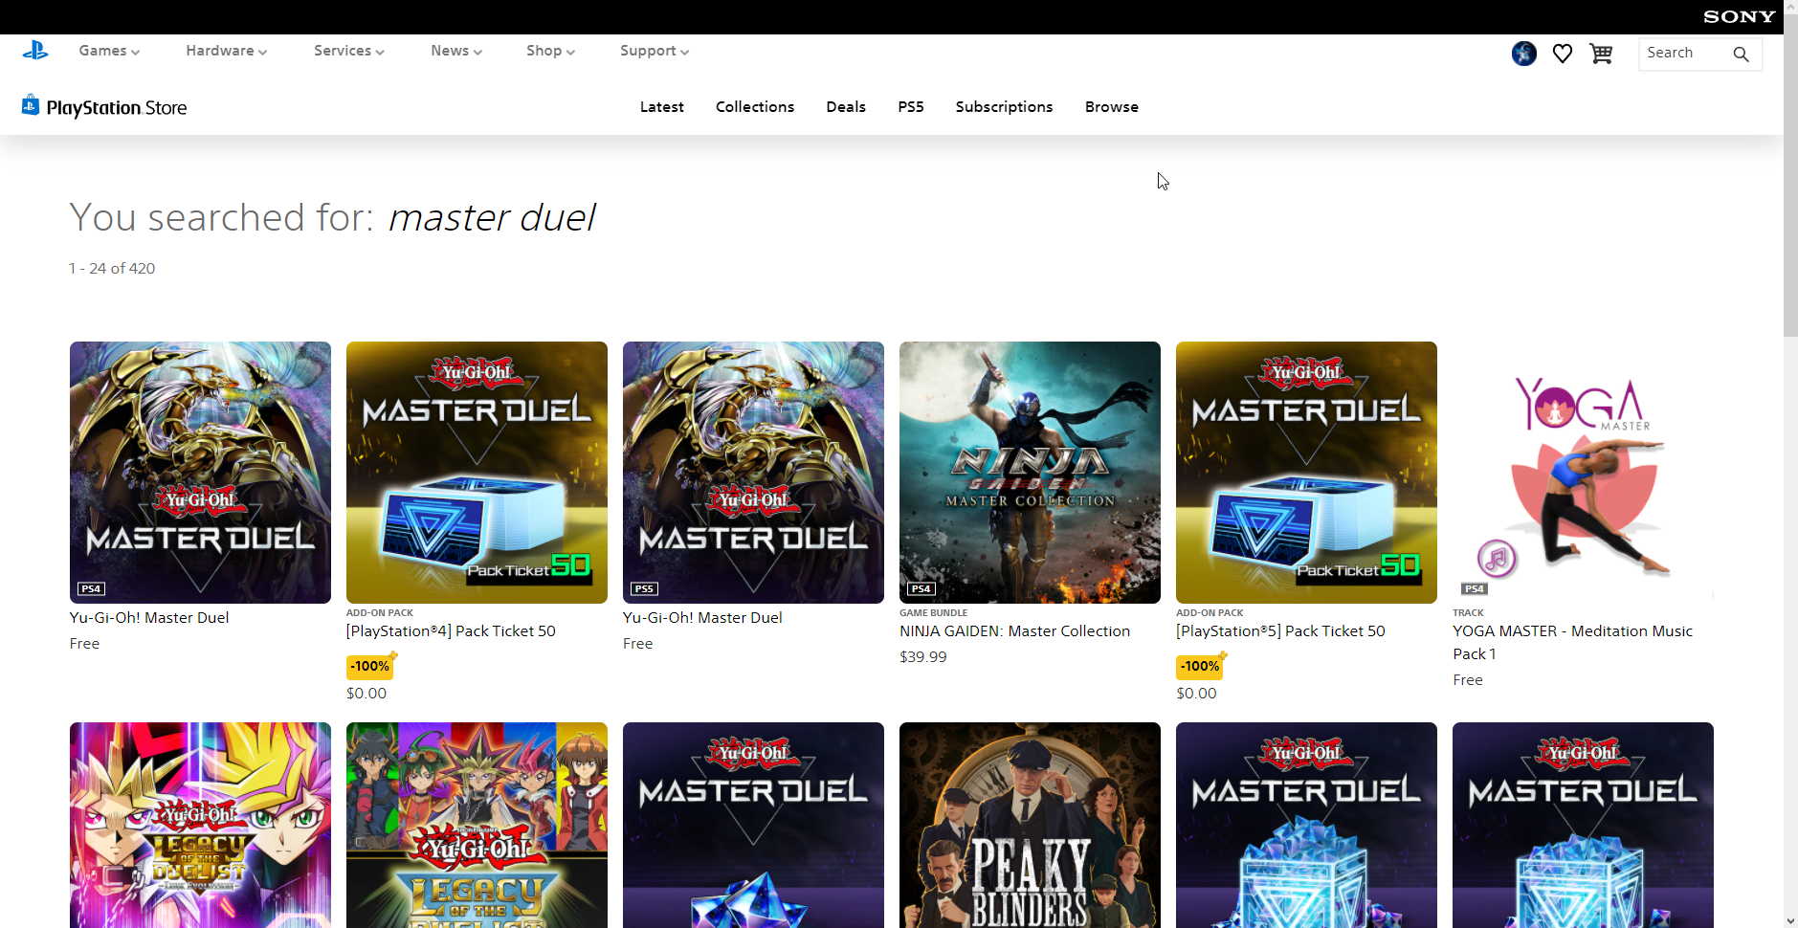This screenshot has height=928, width=1798.
Task: Open the Peaky Blinders game thumbnail
Action: (x=1030, y=825)
